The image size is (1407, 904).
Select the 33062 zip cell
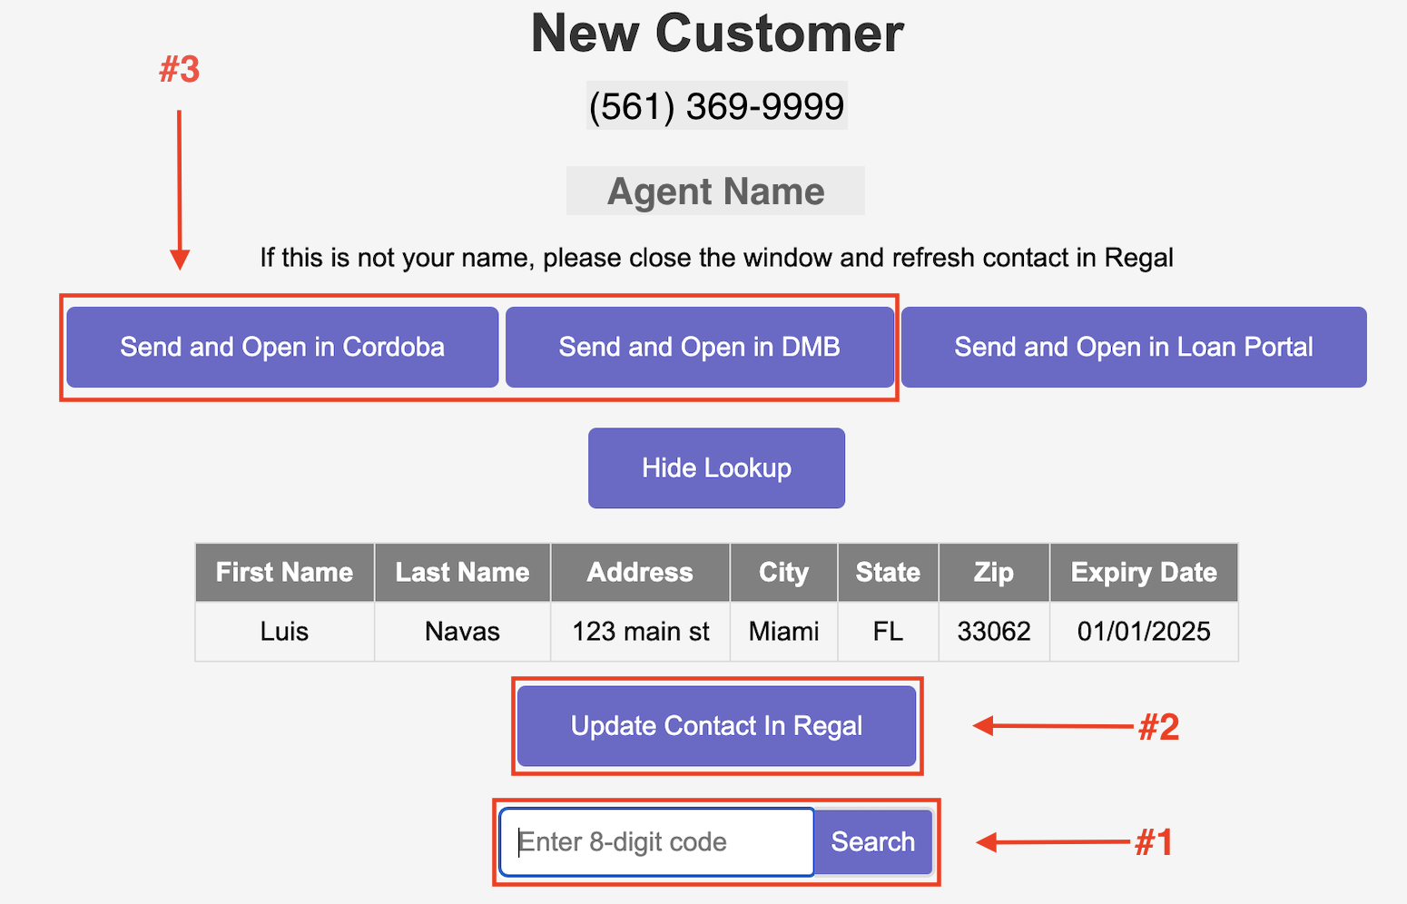994,632
